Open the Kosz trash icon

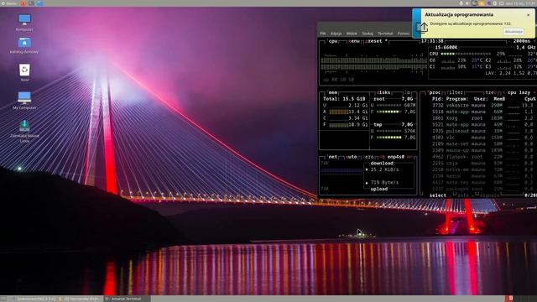[x=24, y=72]
